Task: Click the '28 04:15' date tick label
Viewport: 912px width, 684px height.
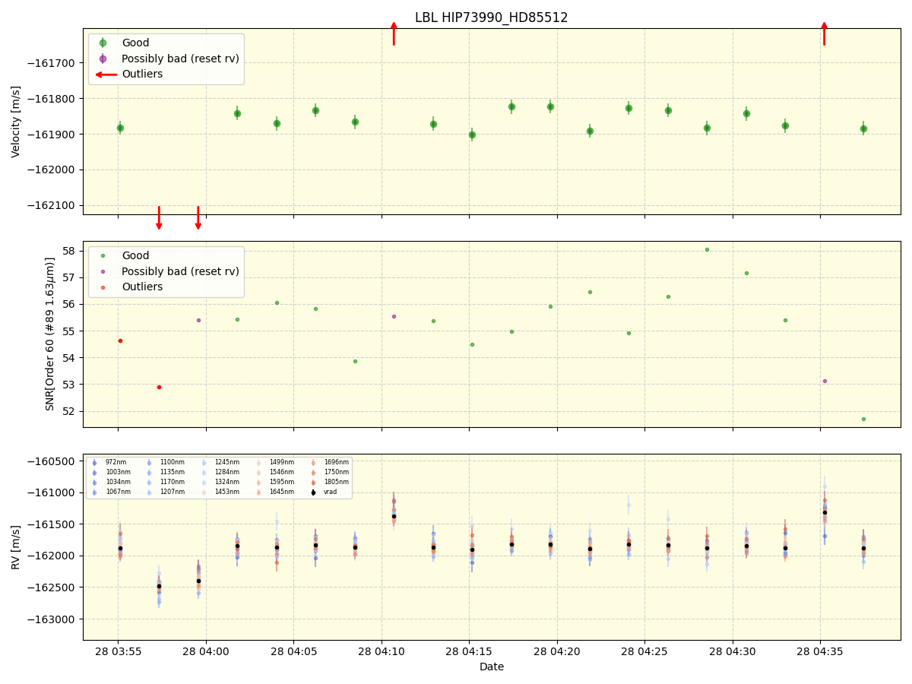Action: 469,651
